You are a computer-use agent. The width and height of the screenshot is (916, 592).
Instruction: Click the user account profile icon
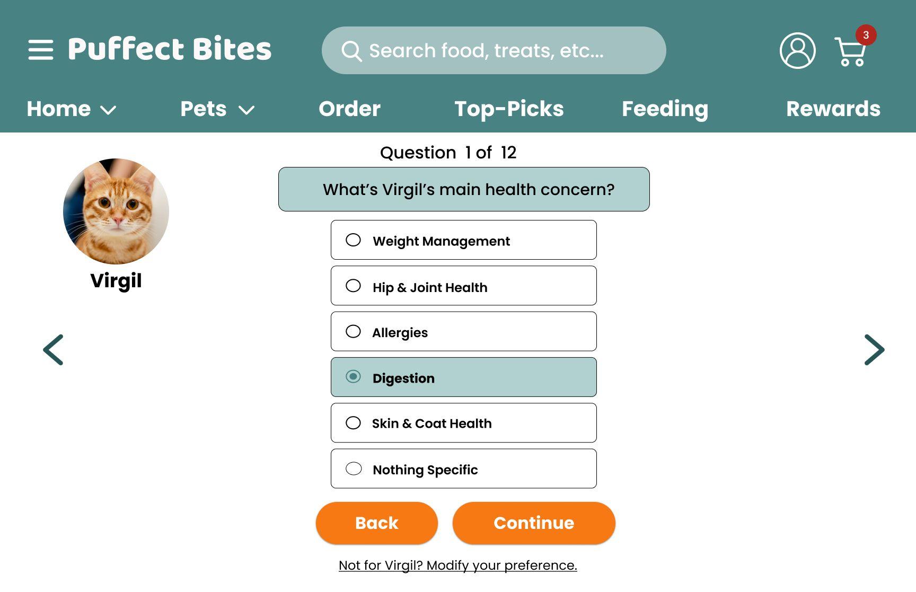(x=797, y=50)
